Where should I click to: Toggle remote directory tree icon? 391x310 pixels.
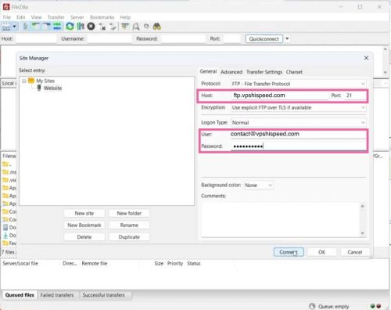(46, 27)
